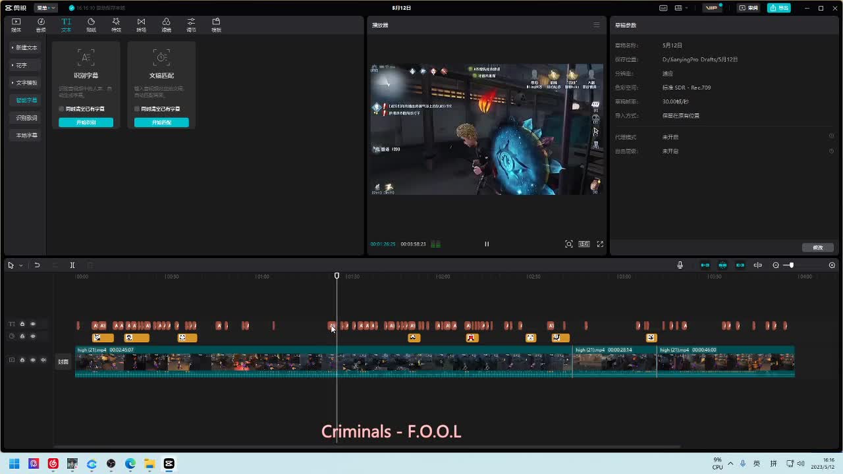This screenshot has width=843, height=474.
Task: Click the audio level meter in the player
Action: click(x=435, y=244)
